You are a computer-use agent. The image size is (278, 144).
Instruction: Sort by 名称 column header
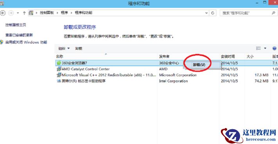59,56
